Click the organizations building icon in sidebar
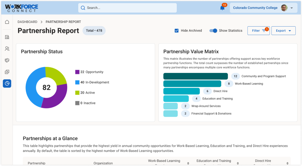The width and height of the screenshot is (302, 166). click(x=7, y=37)
